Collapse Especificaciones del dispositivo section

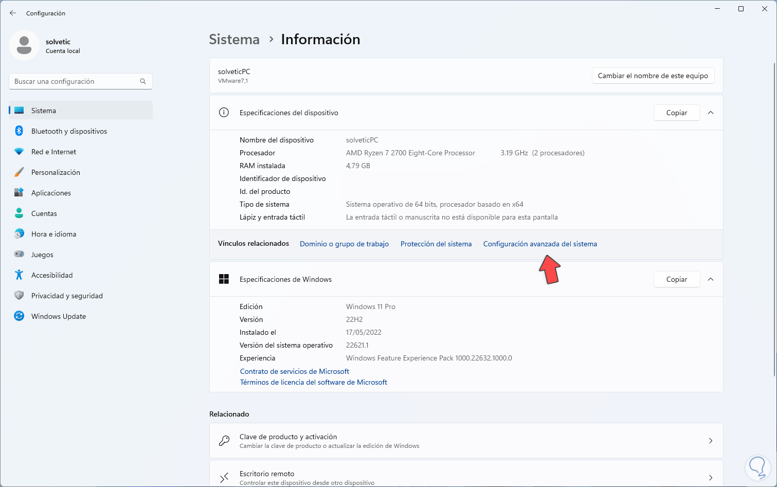point(711,113)
